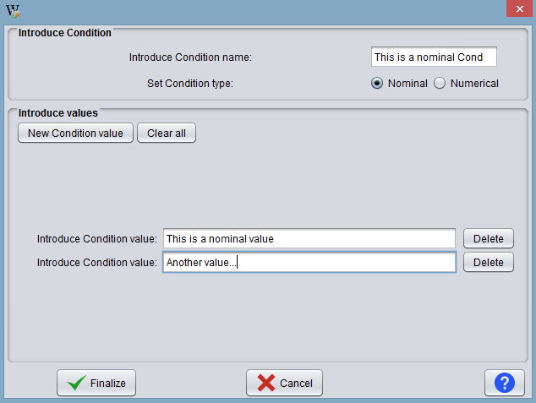Click the 'Set Condition type:' label
Screen dimensions: 536x403
click(190, 84)
